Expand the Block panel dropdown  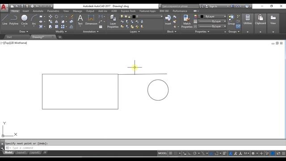[172, 32]
